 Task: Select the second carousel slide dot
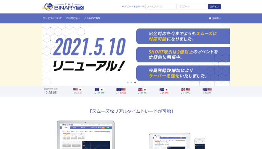coord(131,83)
